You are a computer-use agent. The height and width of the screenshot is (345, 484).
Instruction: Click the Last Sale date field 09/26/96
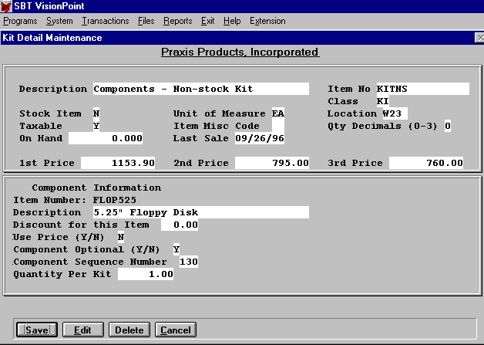click(x=260, y=138)
